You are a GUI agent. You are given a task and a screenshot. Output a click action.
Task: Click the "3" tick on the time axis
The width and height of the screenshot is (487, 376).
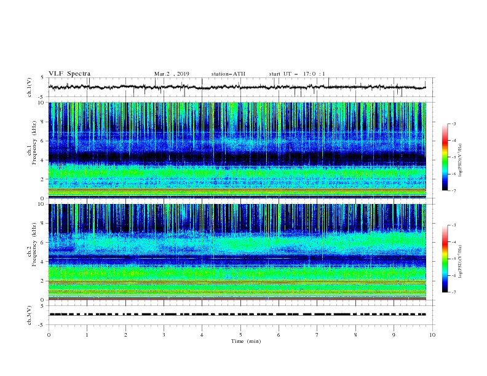click(164, 335)
